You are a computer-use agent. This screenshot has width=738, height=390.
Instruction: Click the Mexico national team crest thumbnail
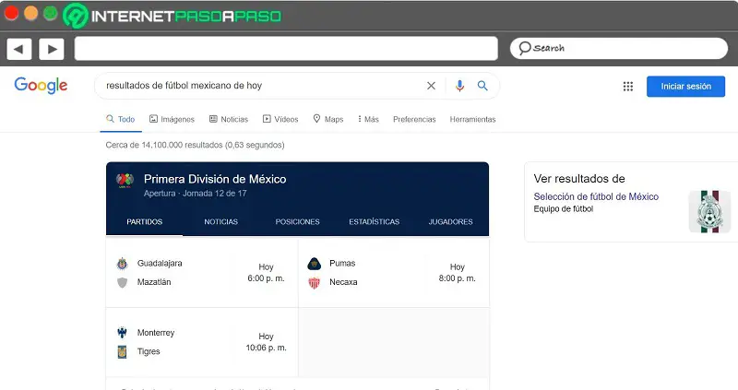coord(709,211)
